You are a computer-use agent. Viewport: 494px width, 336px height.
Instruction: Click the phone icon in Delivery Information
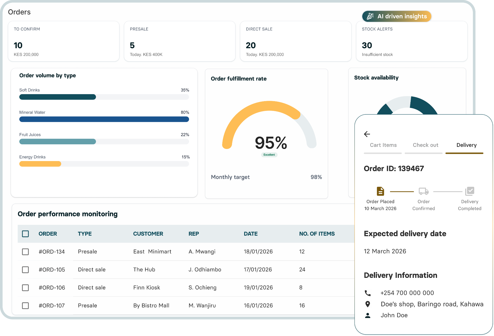click(368, 293)
